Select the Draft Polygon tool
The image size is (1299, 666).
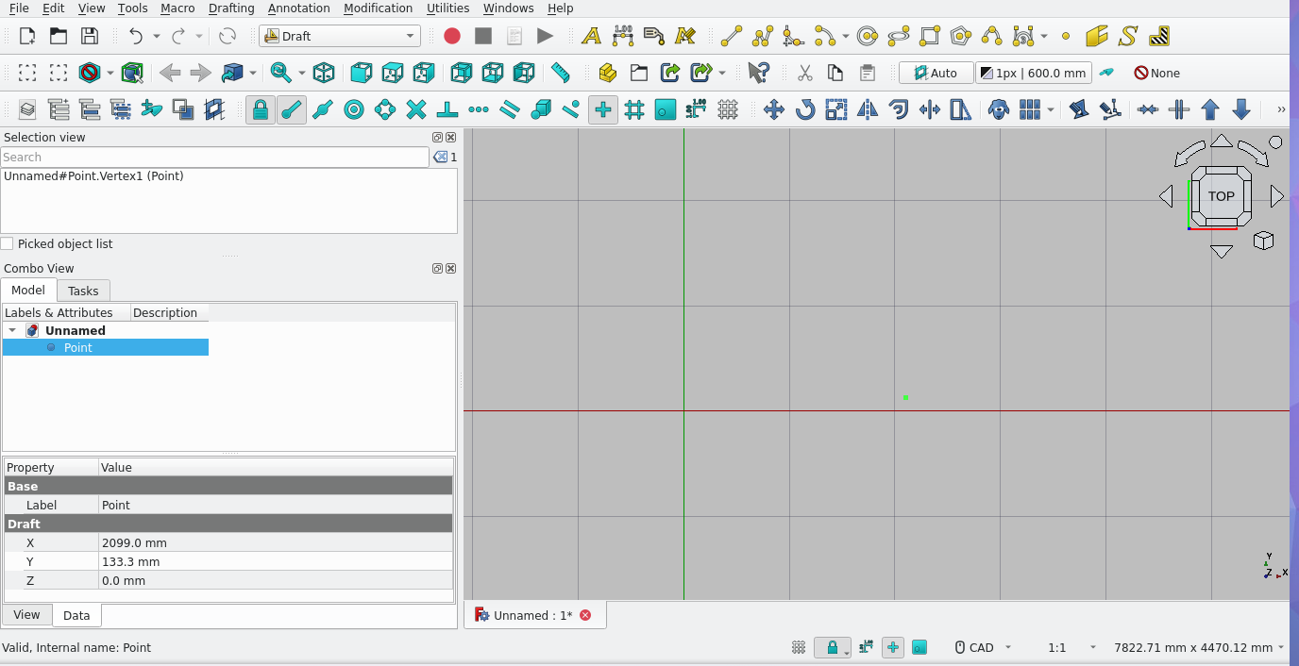(961, 36)
